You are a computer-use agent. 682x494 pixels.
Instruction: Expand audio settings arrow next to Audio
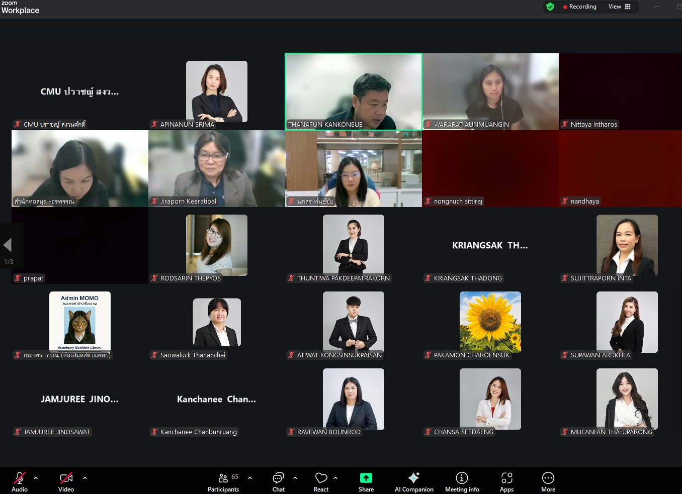36,478
